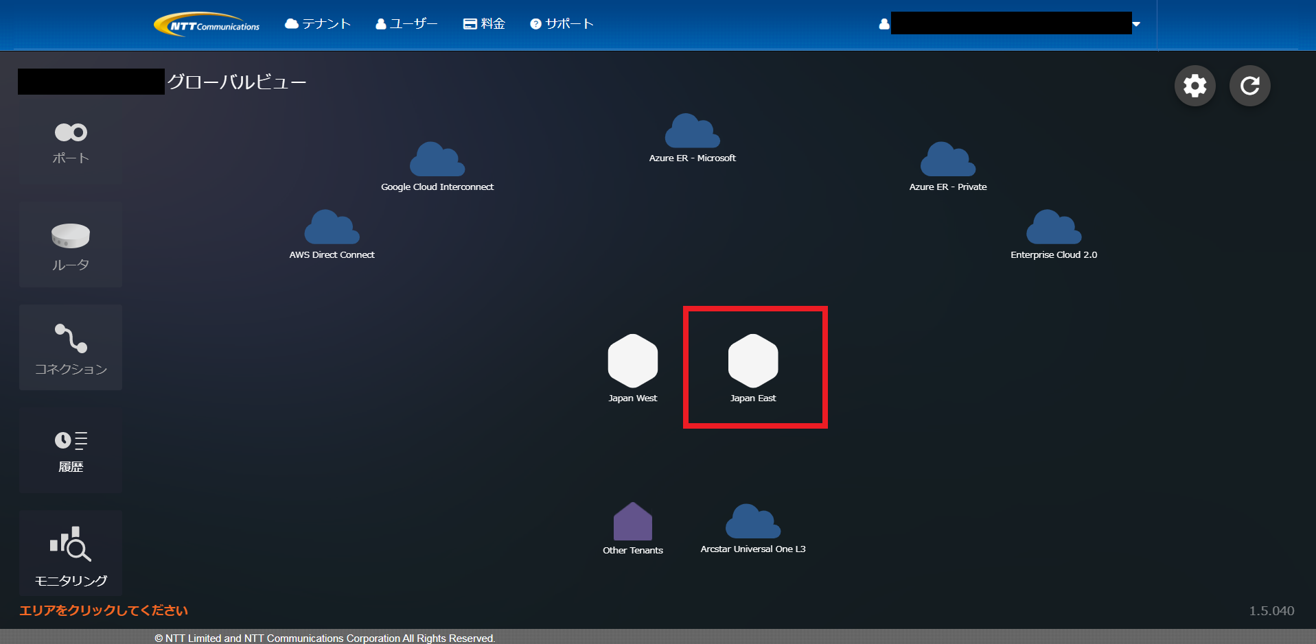Click the Google Cloud Interconnect cloud

437,160
